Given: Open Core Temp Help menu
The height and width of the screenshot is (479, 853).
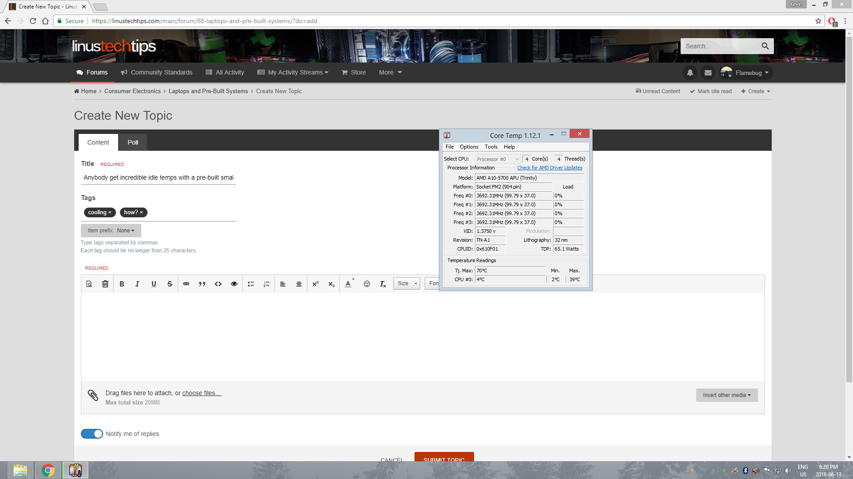Looking at the screenshot, I should (509, 147).
